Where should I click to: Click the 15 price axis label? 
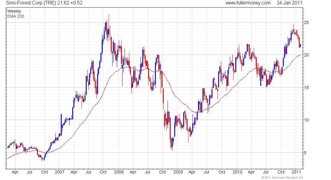[x=306, y=88]
